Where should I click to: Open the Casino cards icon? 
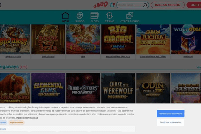[109, 17]
